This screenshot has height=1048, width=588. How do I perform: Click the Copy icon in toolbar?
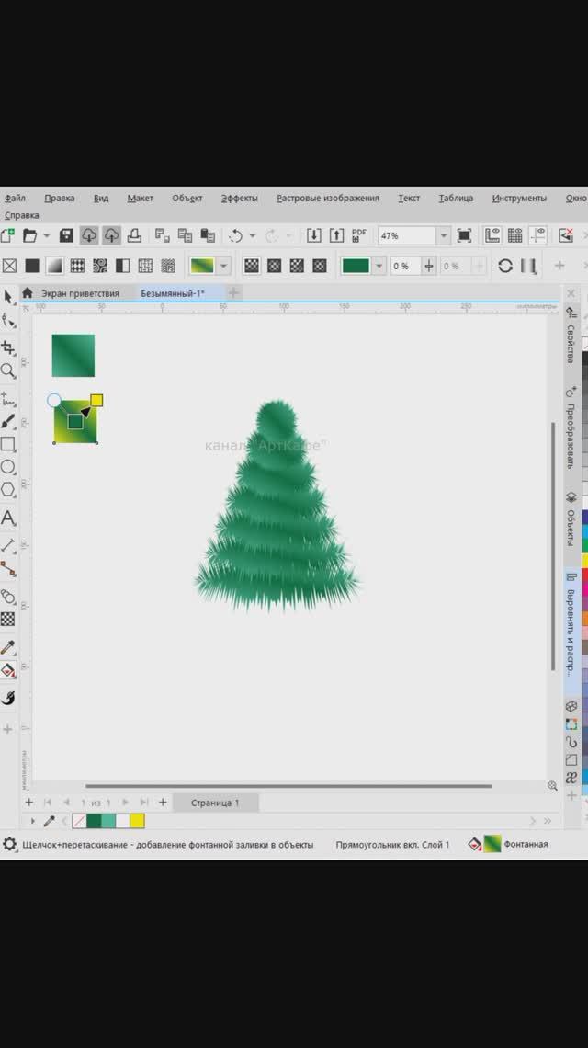point(185,235)
